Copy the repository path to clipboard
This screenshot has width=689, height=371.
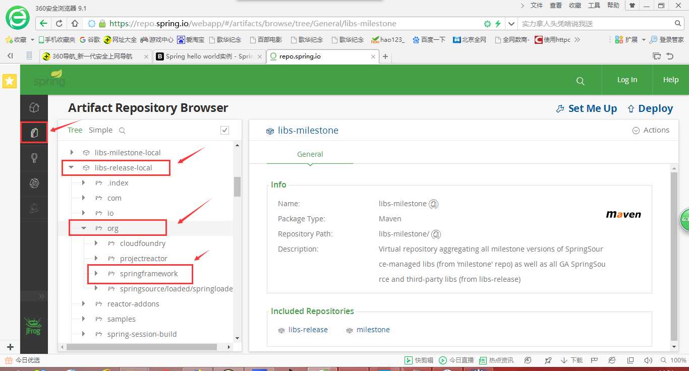point(436,234)
